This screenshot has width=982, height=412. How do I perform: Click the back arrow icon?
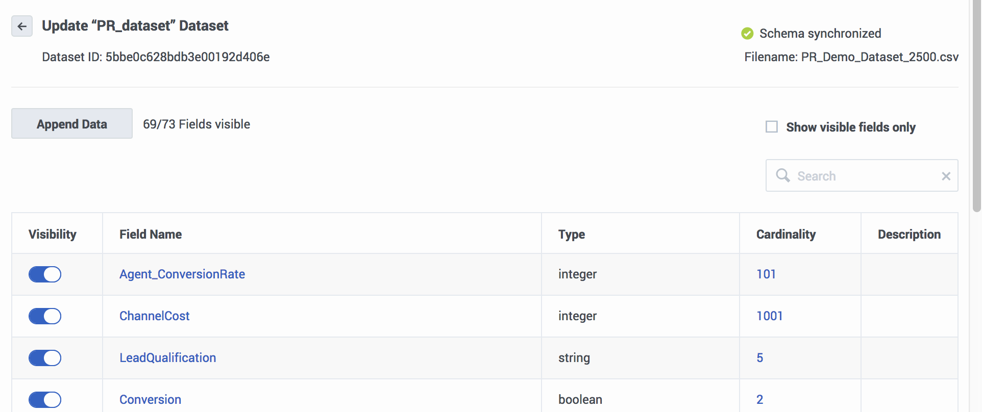click(x=22, y=26)
